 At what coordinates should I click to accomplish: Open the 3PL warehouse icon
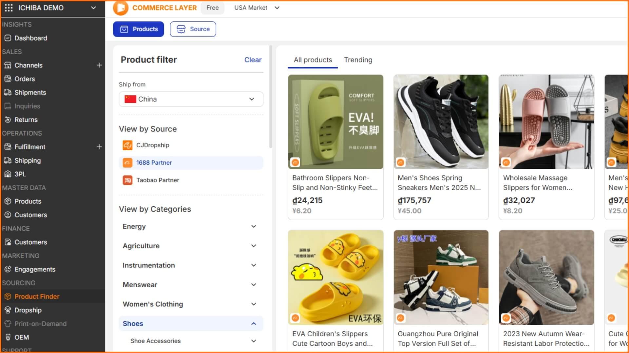point(8,174)
